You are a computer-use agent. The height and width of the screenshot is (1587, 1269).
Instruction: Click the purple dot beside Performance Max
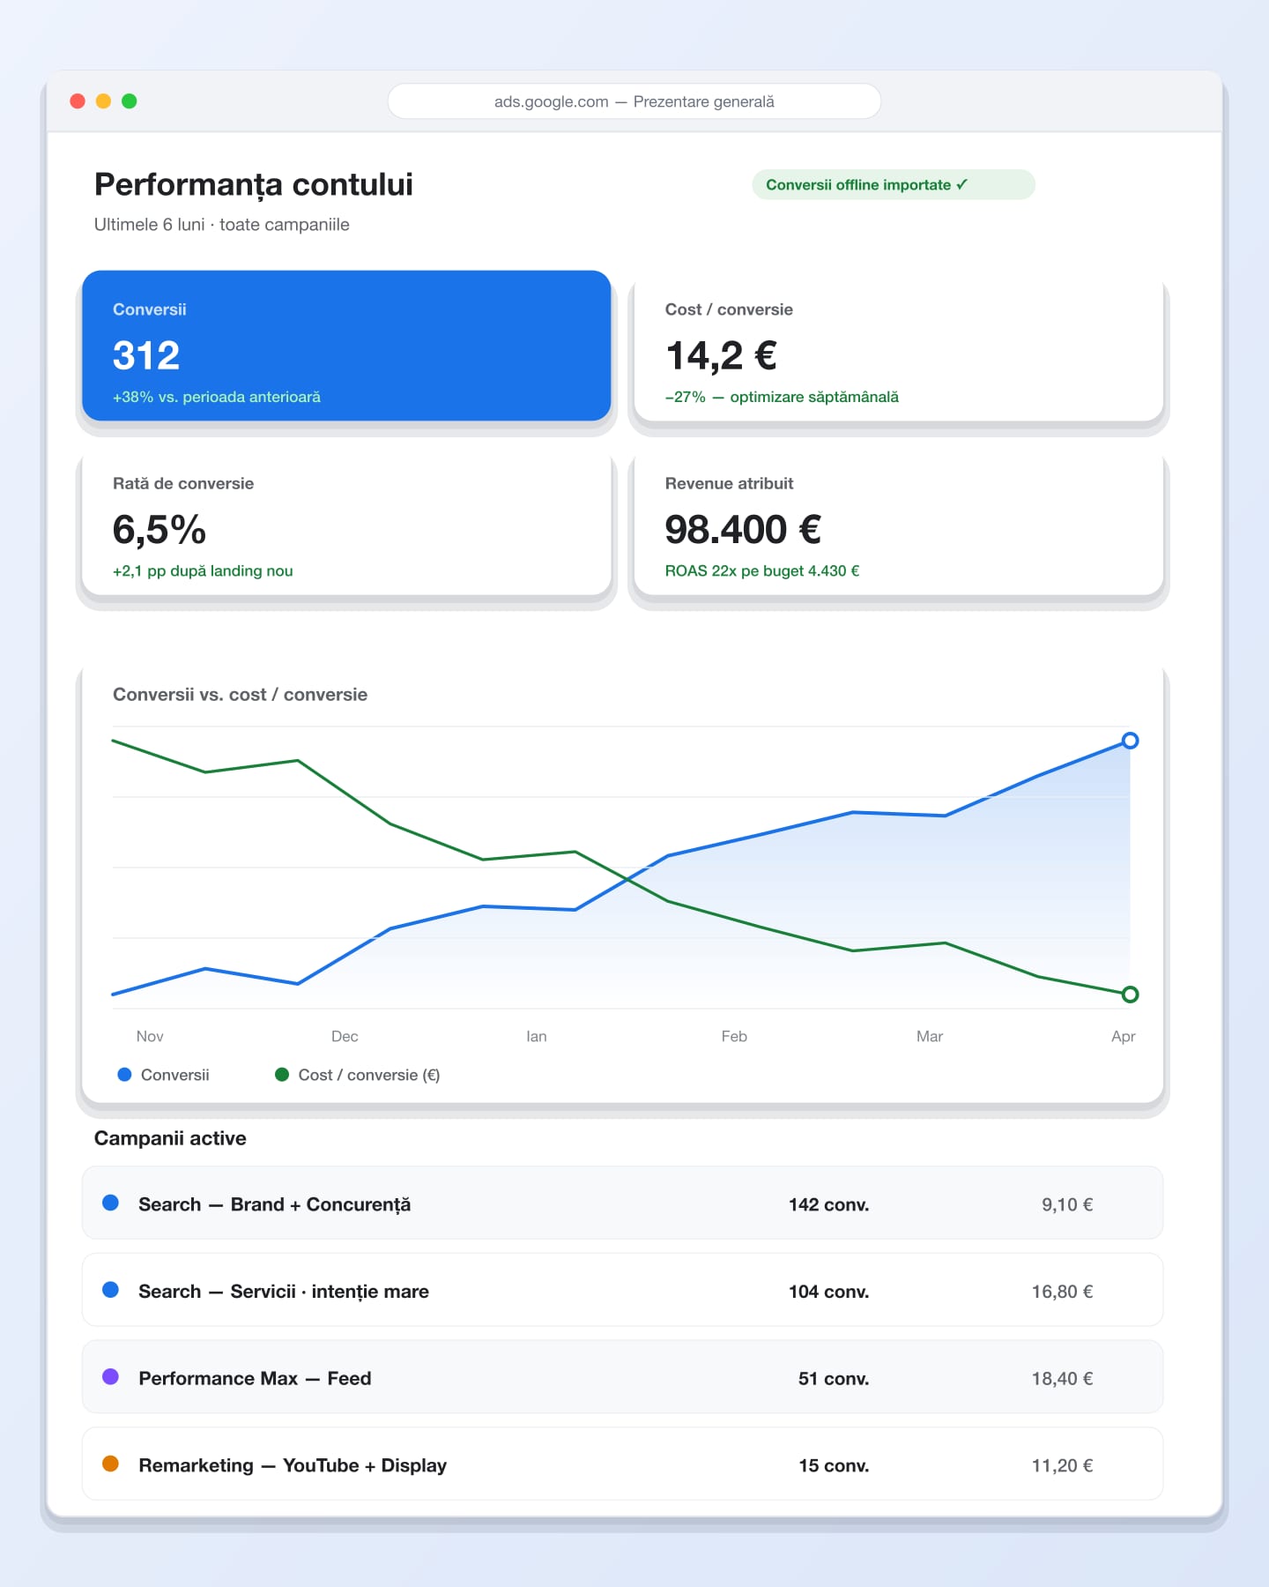[x=110, y=1377]
